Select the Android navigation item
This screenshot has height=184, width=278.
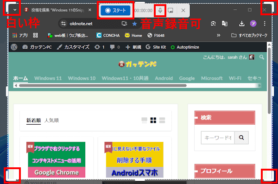pyautogui.click(x=164, y=78)
